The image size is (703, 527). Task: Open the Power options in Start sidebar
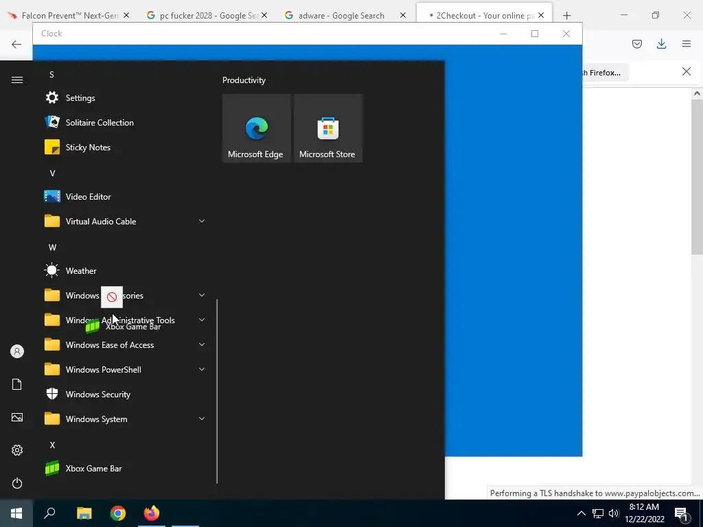coord(17,483)
